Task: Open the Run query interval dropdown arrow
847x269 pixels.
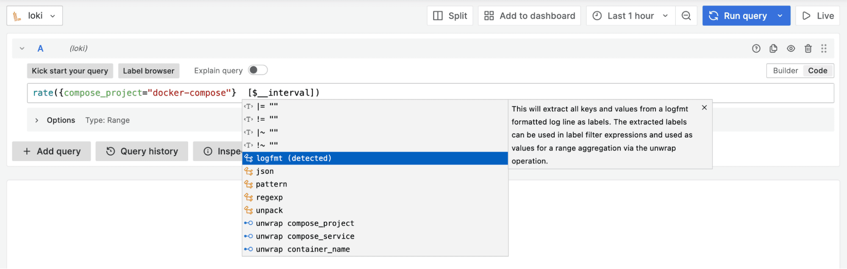Action: tap(780, 16)
